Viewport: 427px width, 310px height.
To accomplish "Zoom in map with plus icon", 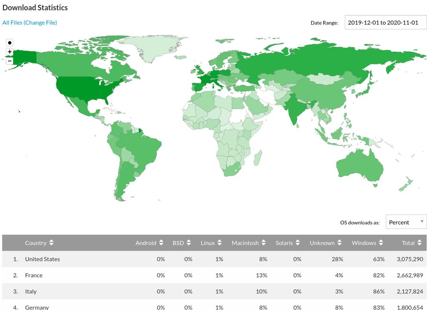I will (10, 52).
